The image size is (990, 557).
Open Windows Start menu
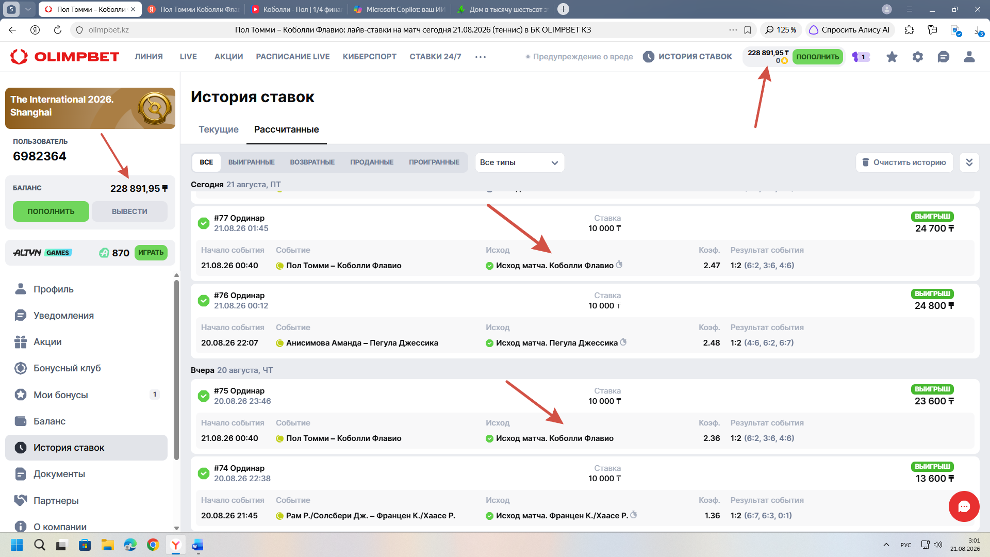coord(17,545)
